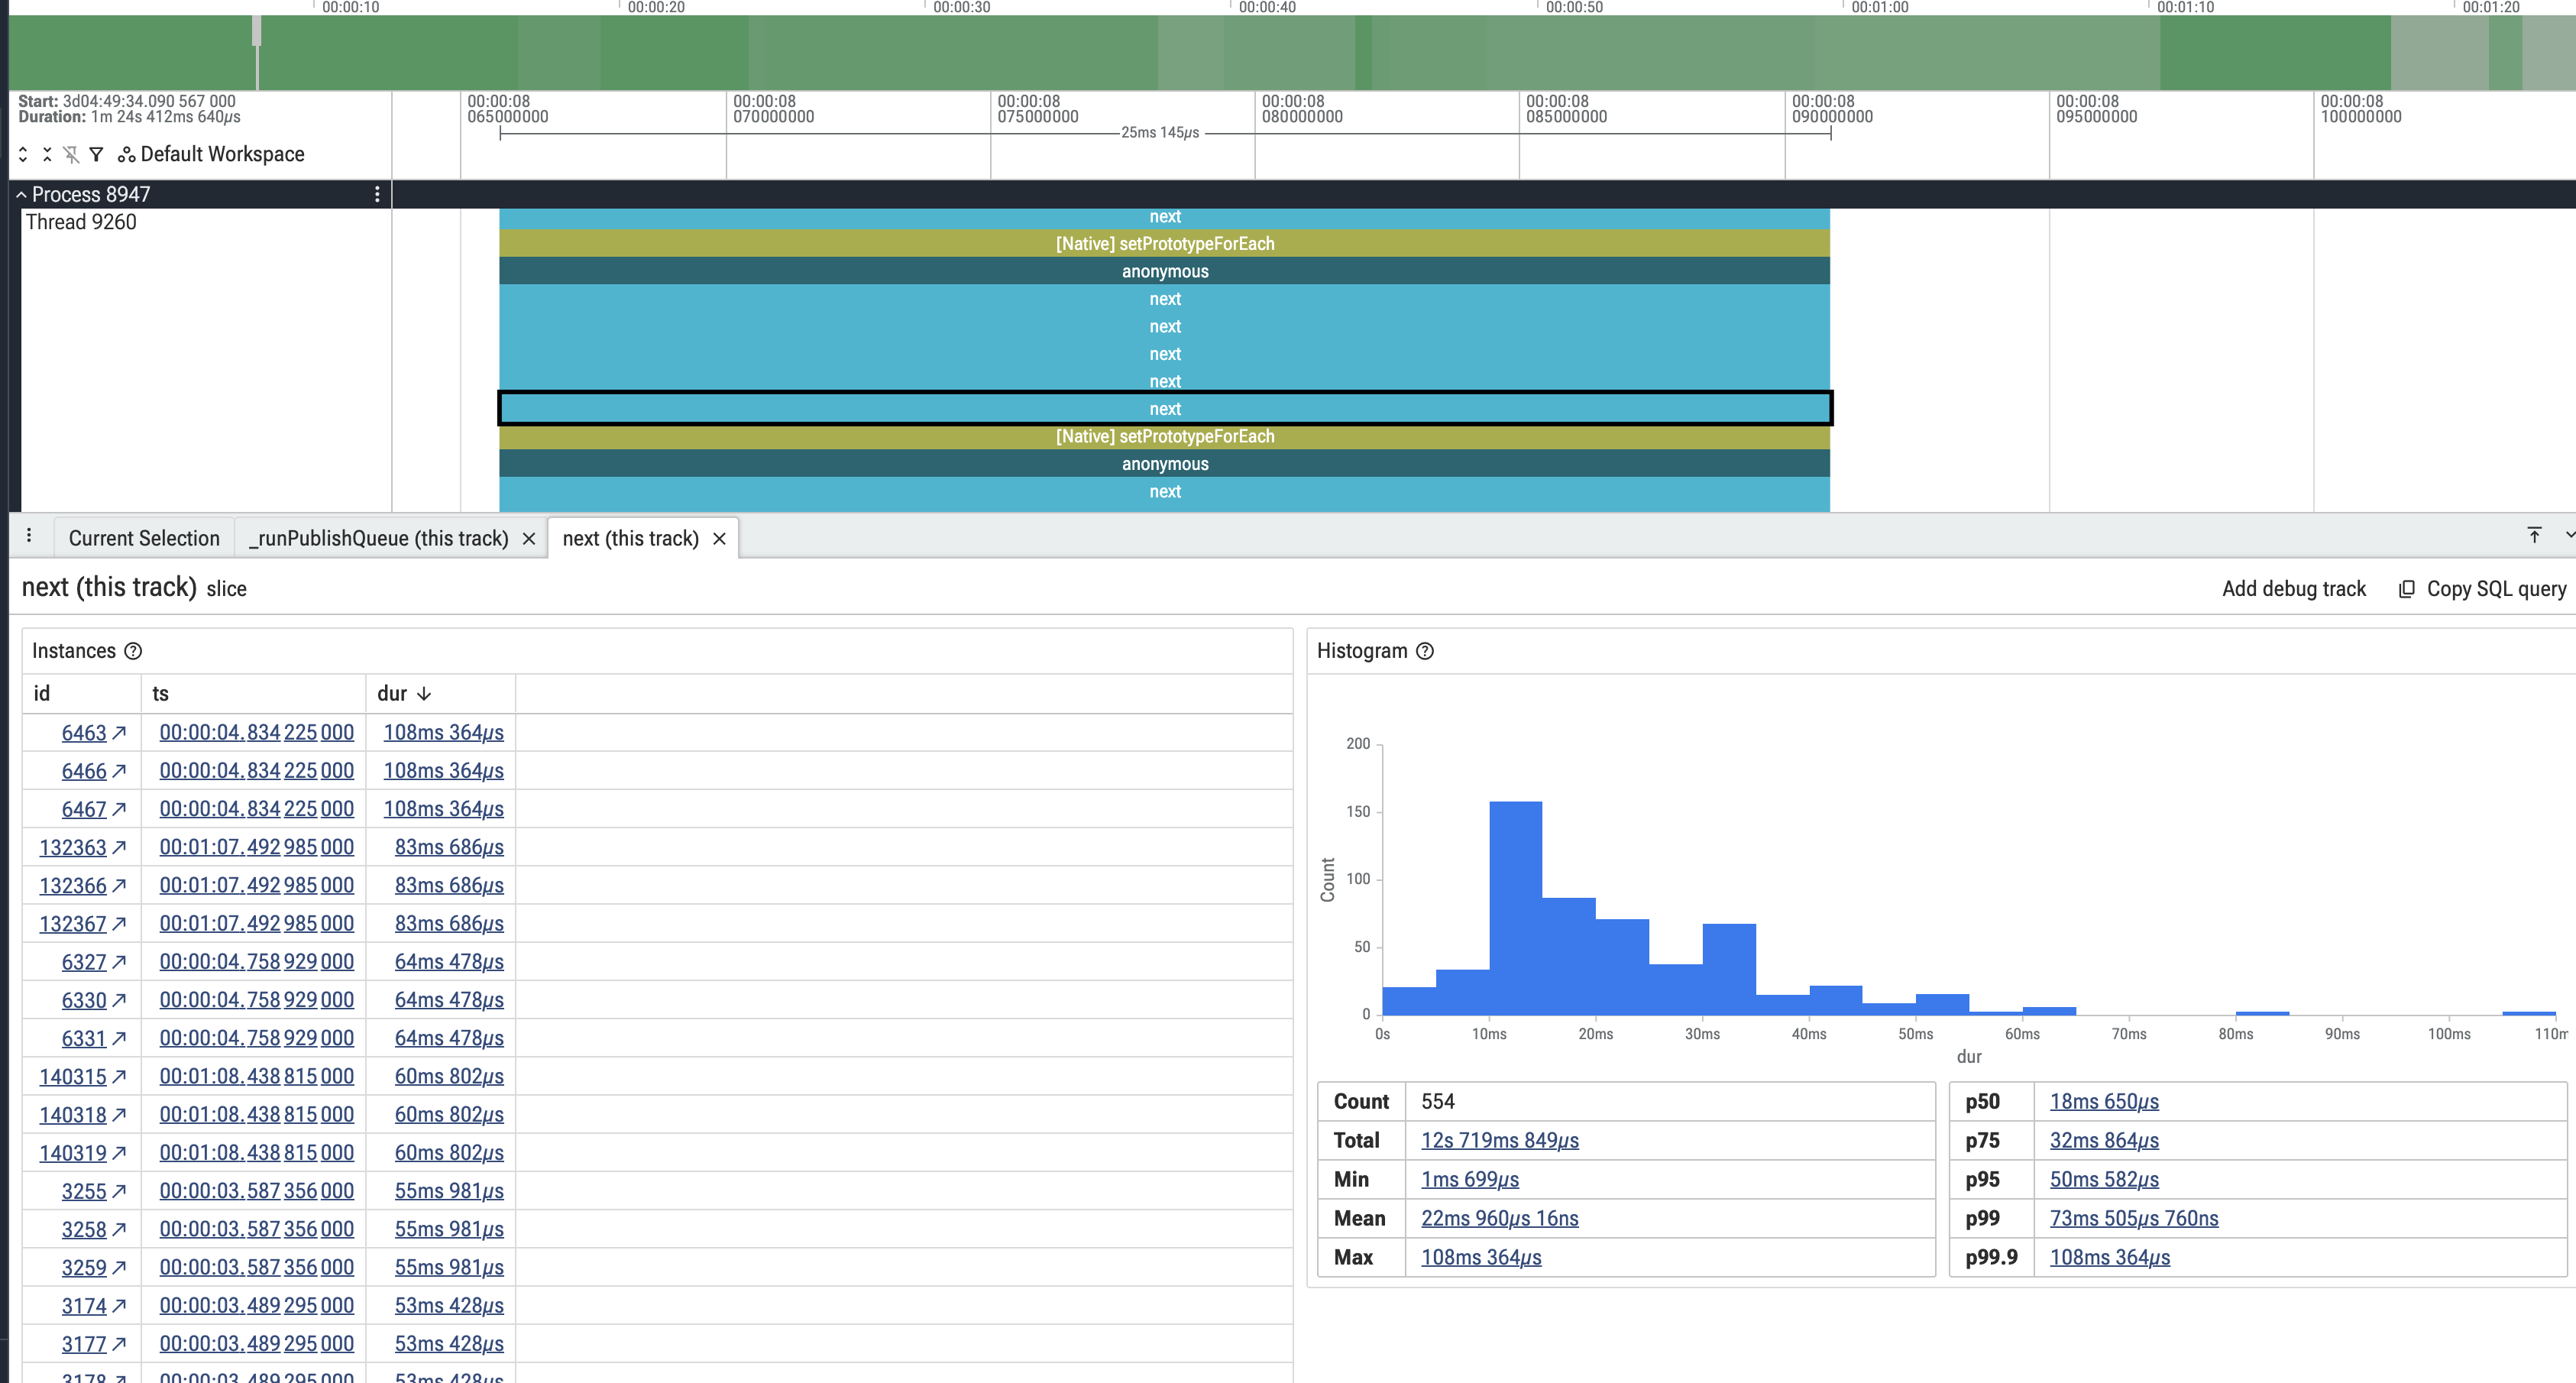
Task: Click the p99 value 73ms 505µs 760ns
Action: click(2134, 1218)
